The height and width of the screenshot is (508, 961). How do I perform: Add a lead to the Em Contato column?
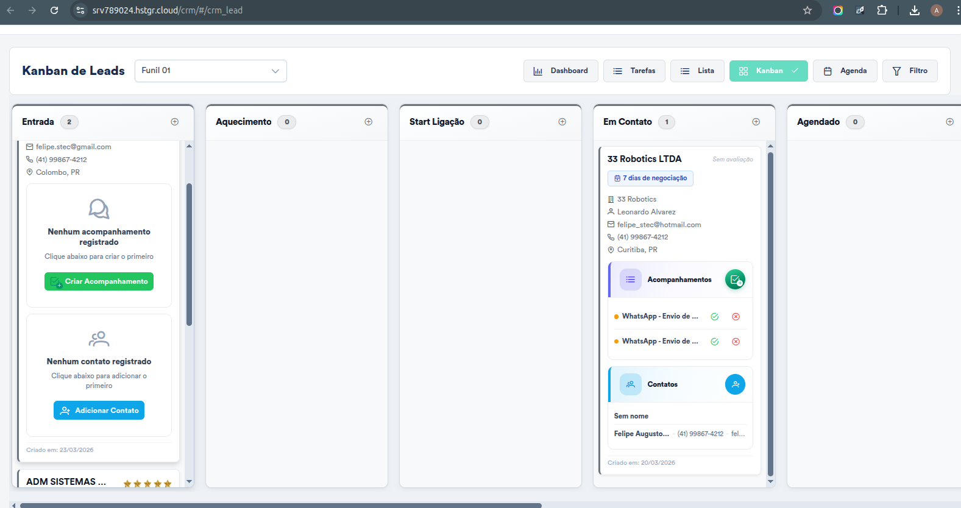(x=756, y=122)
